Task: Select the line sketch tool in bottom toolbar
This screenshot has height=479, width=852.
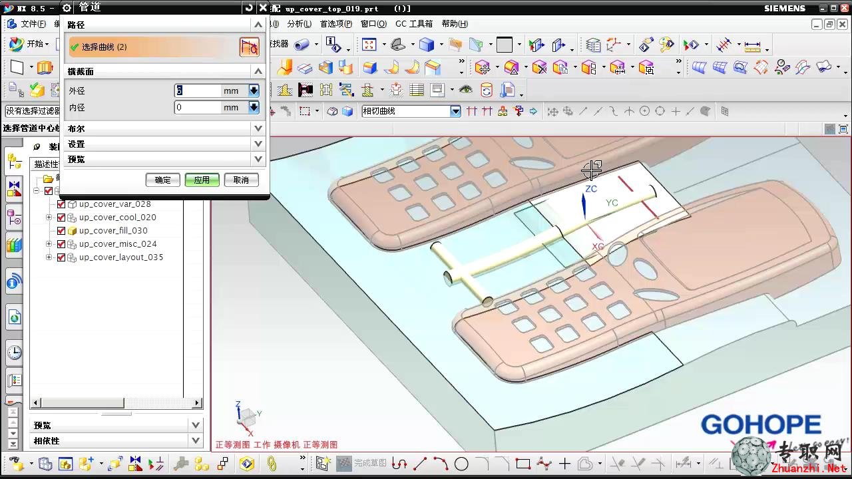Action: point(420,464)
